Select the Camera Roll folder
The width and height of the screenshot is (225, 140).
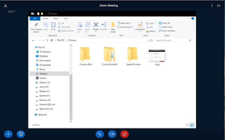(86, 56)
